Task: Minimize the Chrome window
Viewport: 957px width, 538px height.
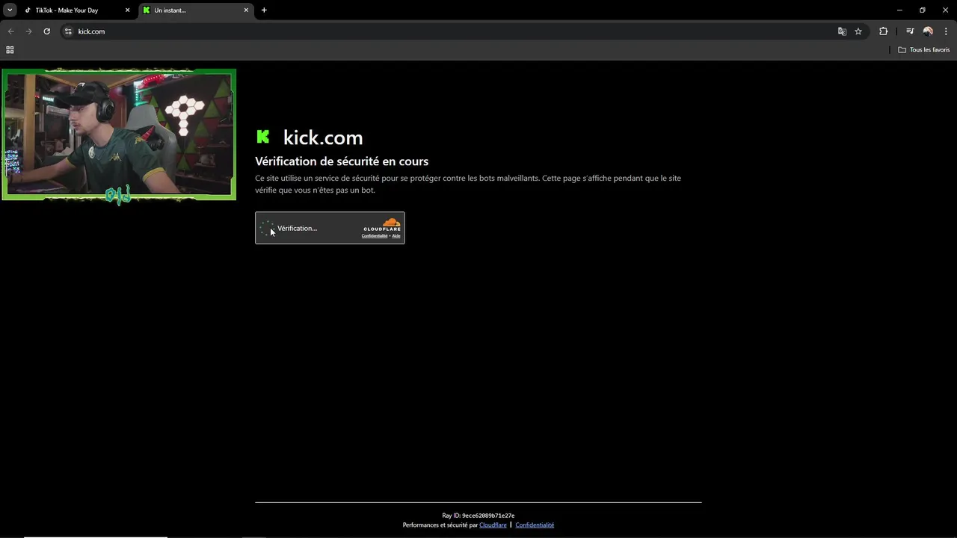Action: click(x=899, y=10)
